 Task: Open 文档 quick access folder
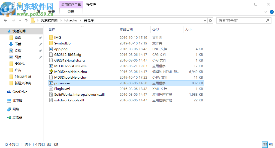pos(15,51)
